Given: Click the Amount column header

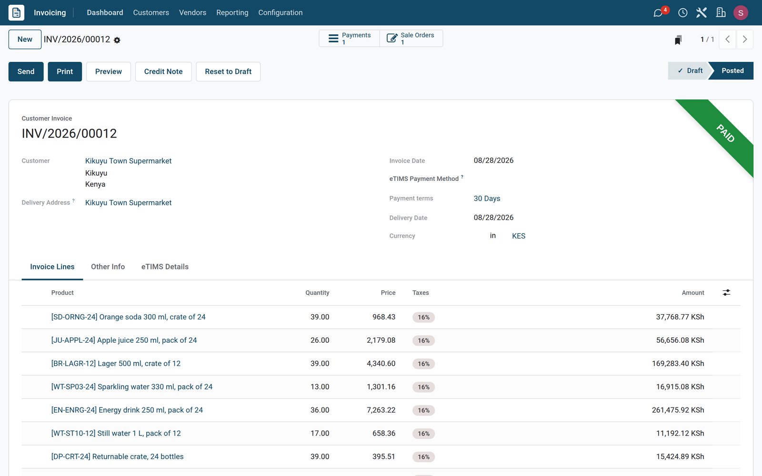Looking at the screenshot, I should click(x=693, y=293).
